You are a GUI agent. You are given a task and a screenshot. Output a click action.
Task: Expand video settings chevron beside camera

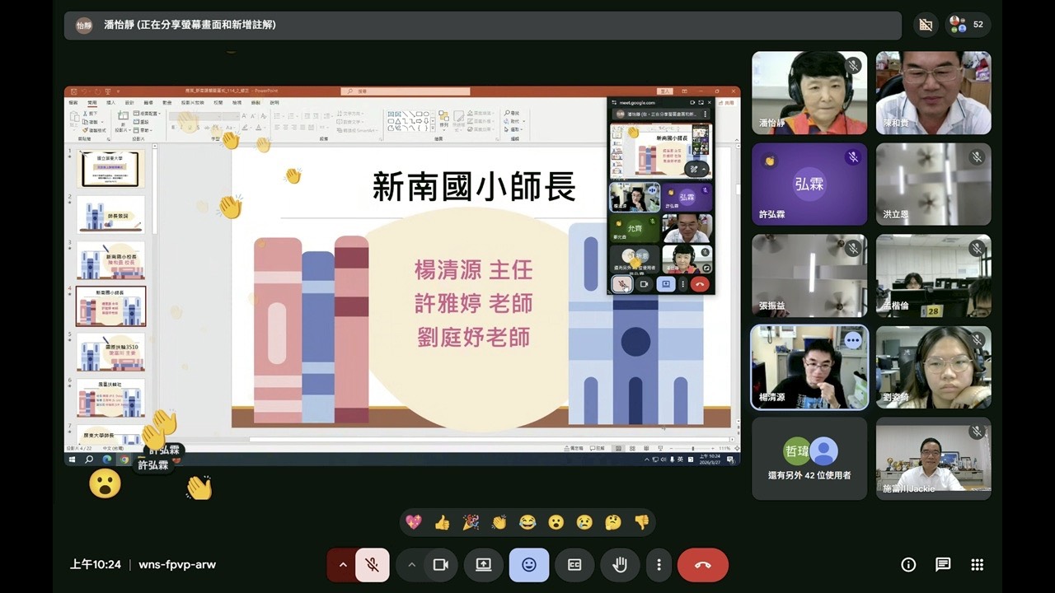(x=411, y=565)
